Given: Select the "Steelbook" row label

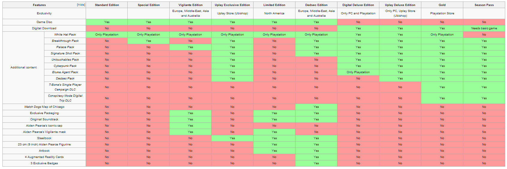Looking at the screenshot, I should (44, 138).
